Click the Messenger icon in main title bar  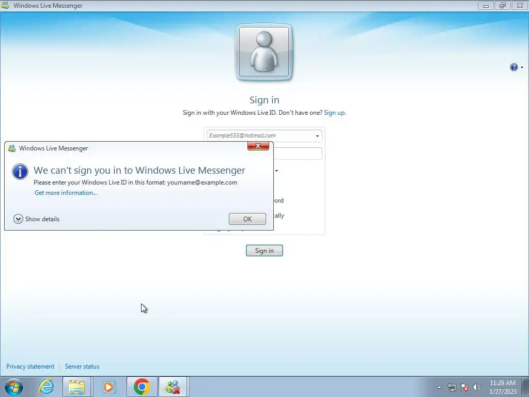5,5
